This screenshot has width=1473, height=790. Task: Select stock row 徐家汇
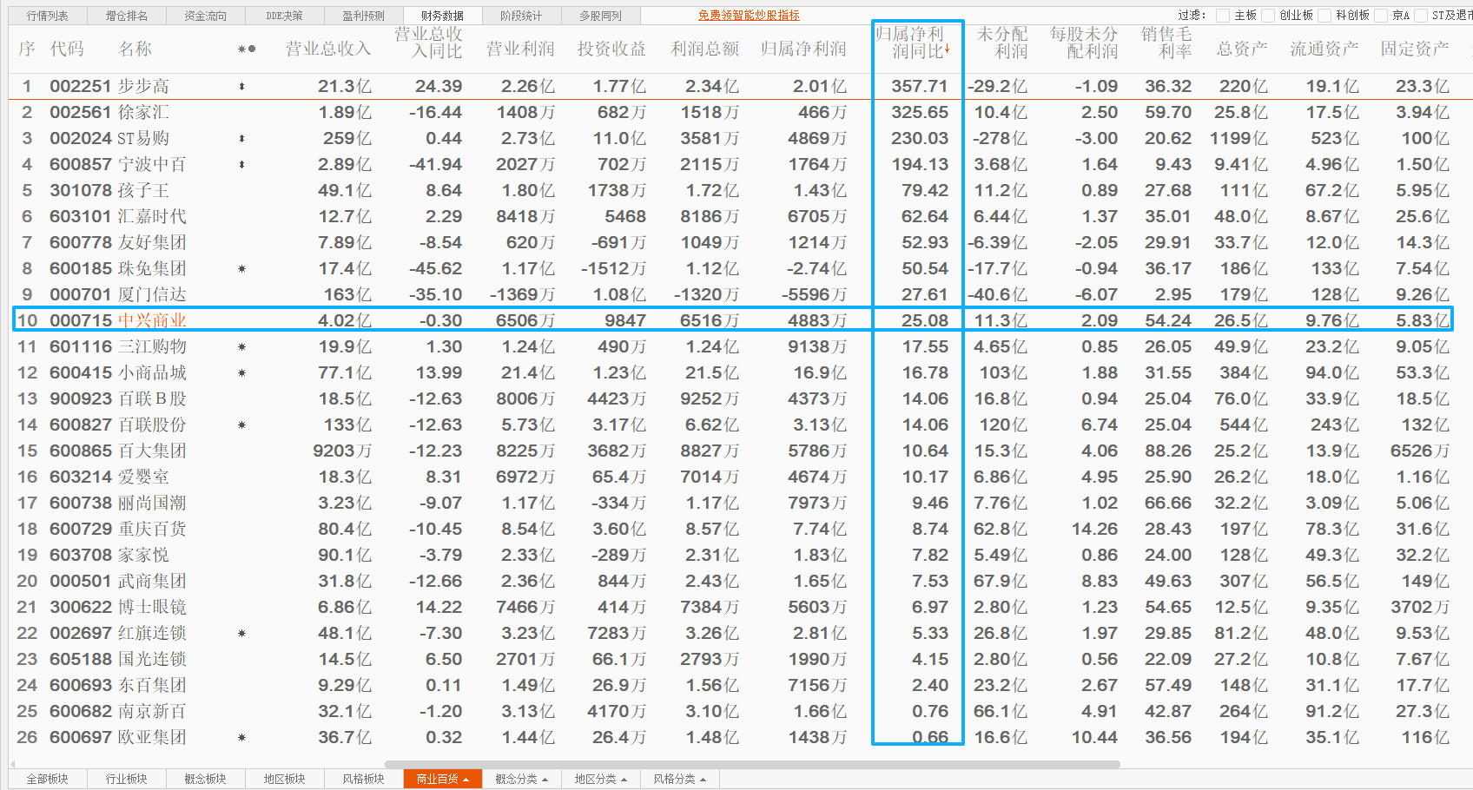point(733,112)
